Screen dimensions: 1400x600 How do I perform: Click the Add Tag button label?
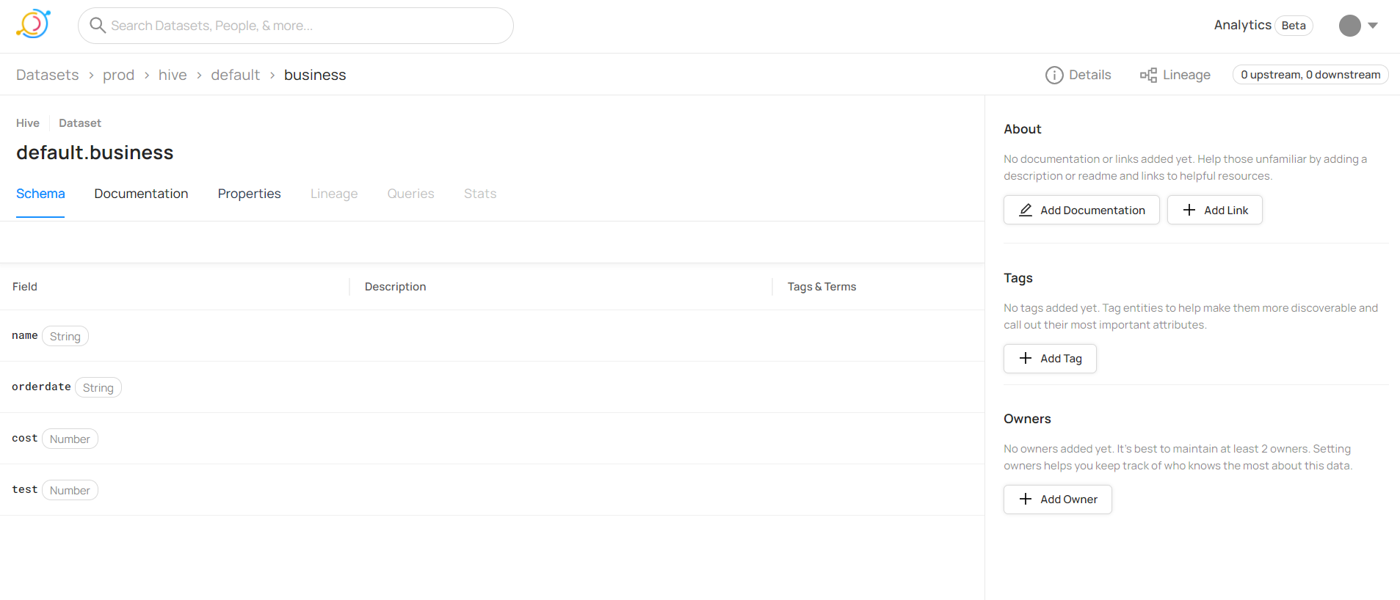tap(1061, 359)
